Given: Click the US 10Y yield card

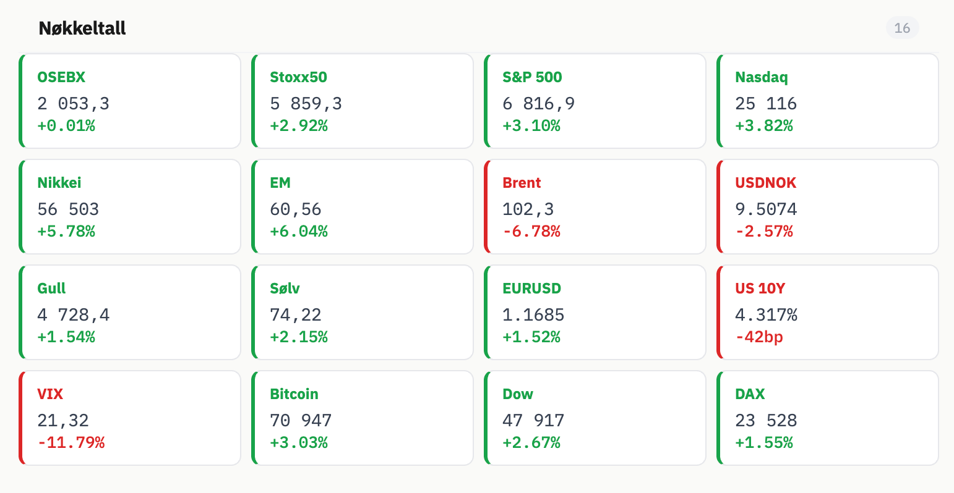Looking at the screenshot, I should tap(828, 313).
